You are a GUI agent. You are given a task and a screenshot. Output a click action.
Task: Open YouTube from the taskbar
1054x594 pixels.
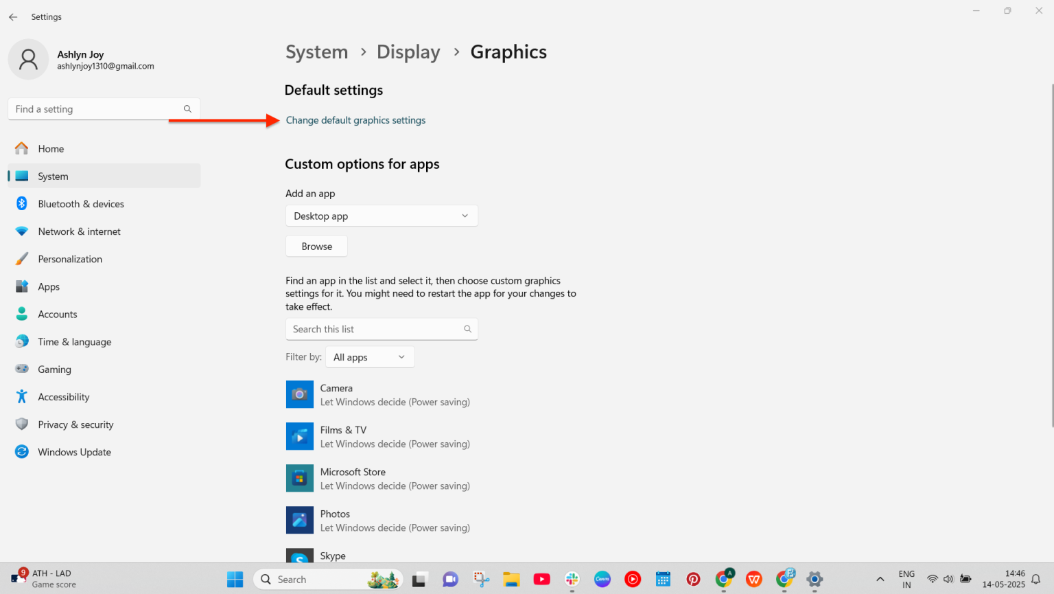pyautogui.click(x=541, y=579)
